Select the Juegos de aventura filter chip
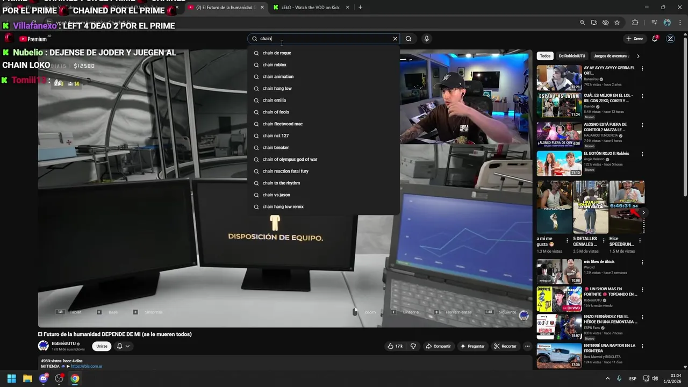This screenshot has height=387, width=688. (x=611, y=56)
